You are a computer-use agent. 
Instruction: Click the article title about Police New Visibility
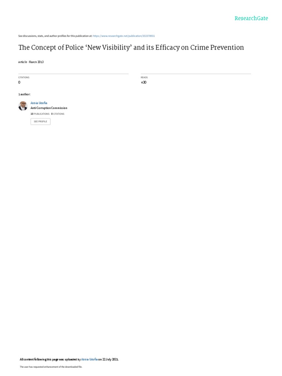click(131, 47)
